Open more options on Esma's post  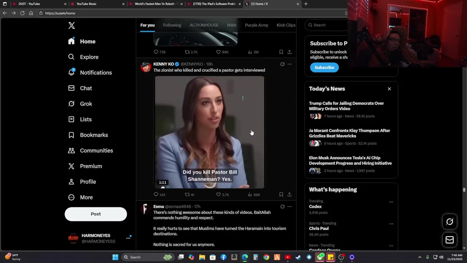(289, 207)
